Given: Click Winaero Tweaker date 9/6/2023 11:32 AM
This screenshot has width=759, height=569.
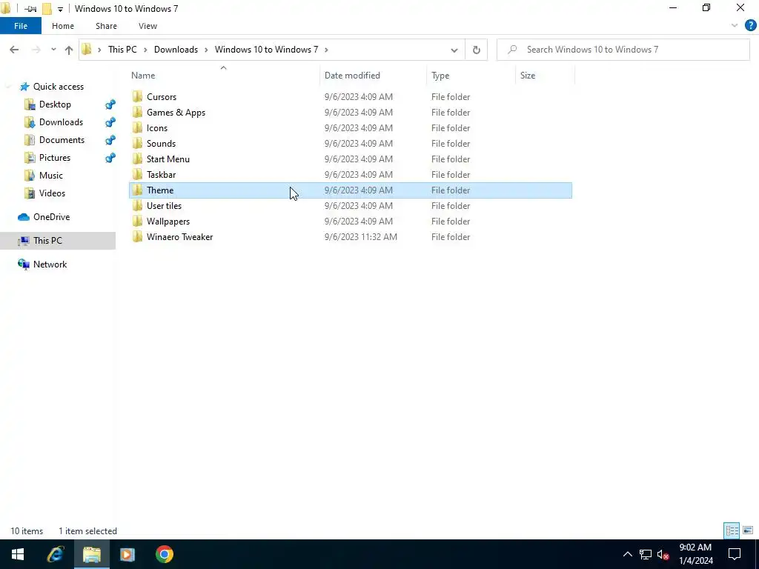Looking at the screenshot, I should point(361,236).
